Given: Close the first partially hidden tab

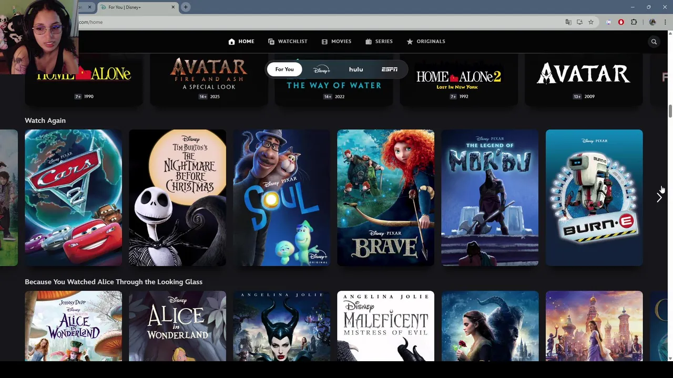Looking at the screenshot, I should 89,7.
